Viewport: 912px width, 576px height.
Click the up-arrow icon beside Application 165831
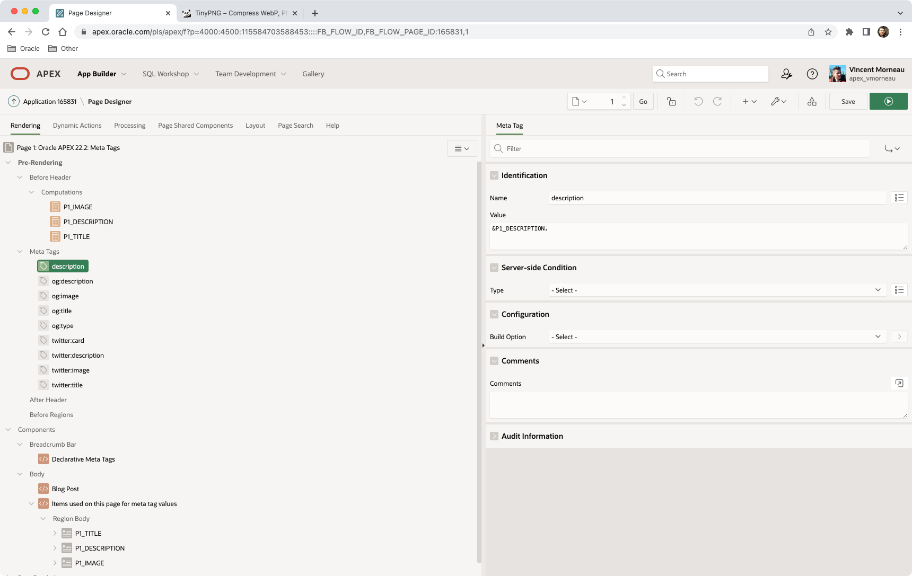(x=14, y=101)
